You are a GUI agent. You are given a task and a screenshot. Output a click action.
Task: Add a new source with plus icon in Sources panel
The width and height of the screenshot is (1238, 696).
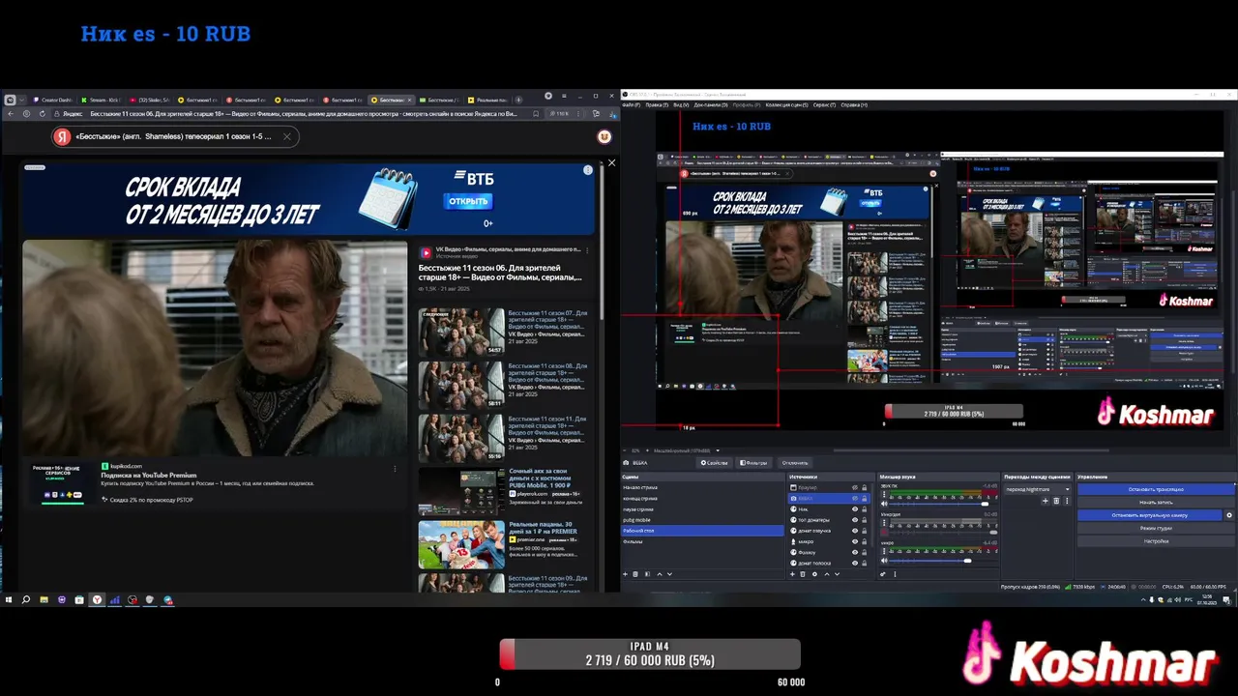click(792, 574)
